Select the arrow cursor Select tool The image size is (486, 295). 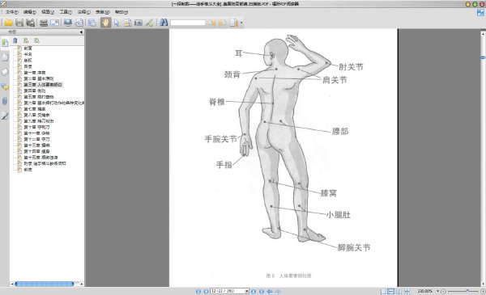tap(117, 23)
